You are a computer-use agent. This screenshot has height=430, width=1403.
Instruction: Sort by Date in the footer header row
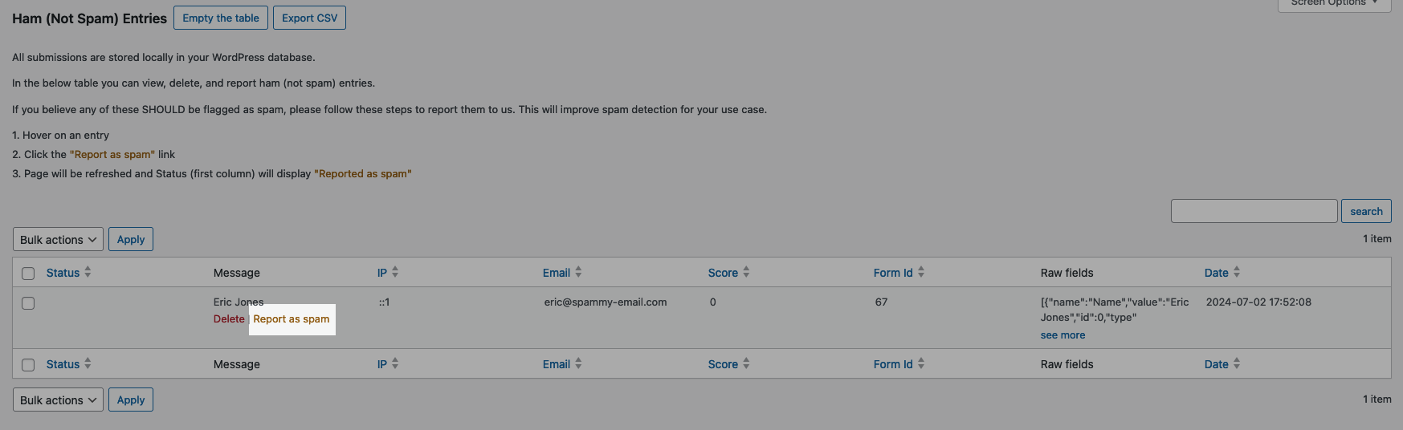1237,364
